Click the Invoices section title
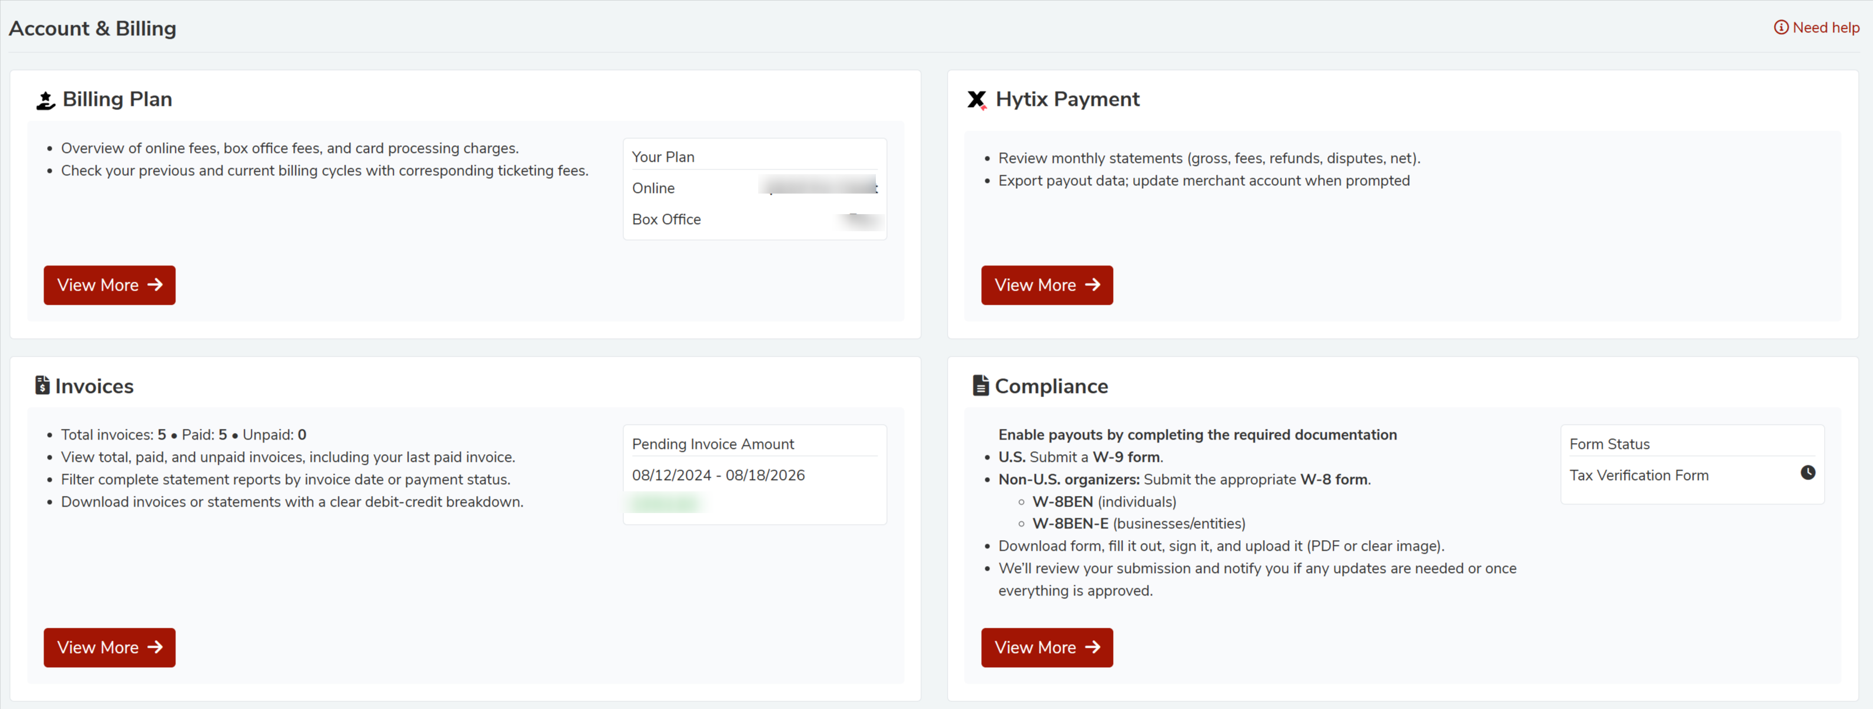1873x709 pixels. (x=94, y=386)
